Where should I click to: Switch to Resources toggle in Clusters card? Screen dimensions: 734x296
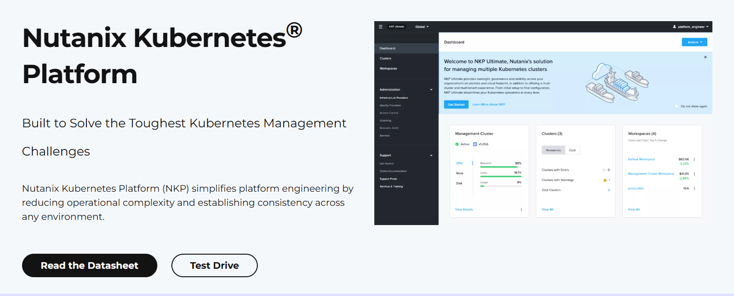553,150
